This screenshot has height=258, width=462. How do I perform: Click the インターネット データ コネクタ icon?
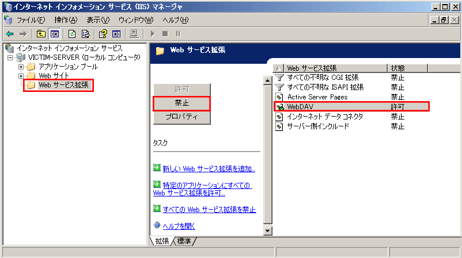point(279,117)
